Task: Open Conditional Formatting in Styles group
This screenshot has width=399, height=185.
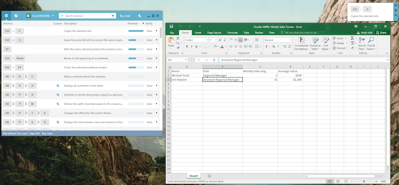Action: (301, 43)
